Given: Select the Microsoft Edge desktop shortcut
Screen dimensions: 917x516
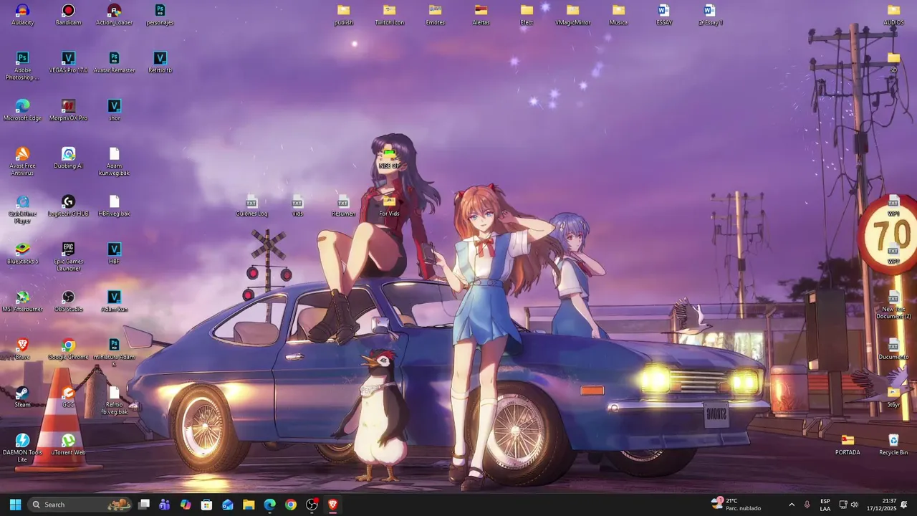Looking at the screenshot, I should pyautogui.click(x=22, y=110).
